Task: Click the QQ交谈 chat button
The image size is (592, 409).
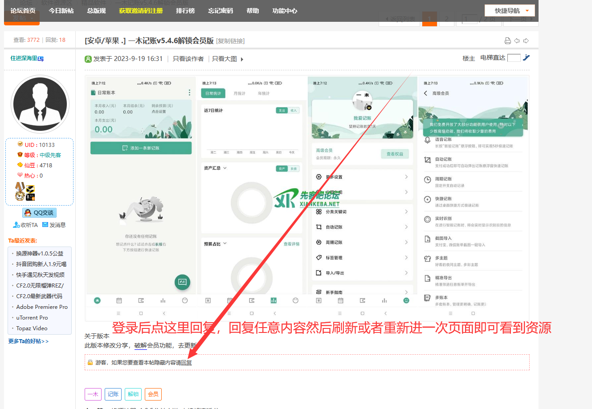Action: (x=39, y=213)
